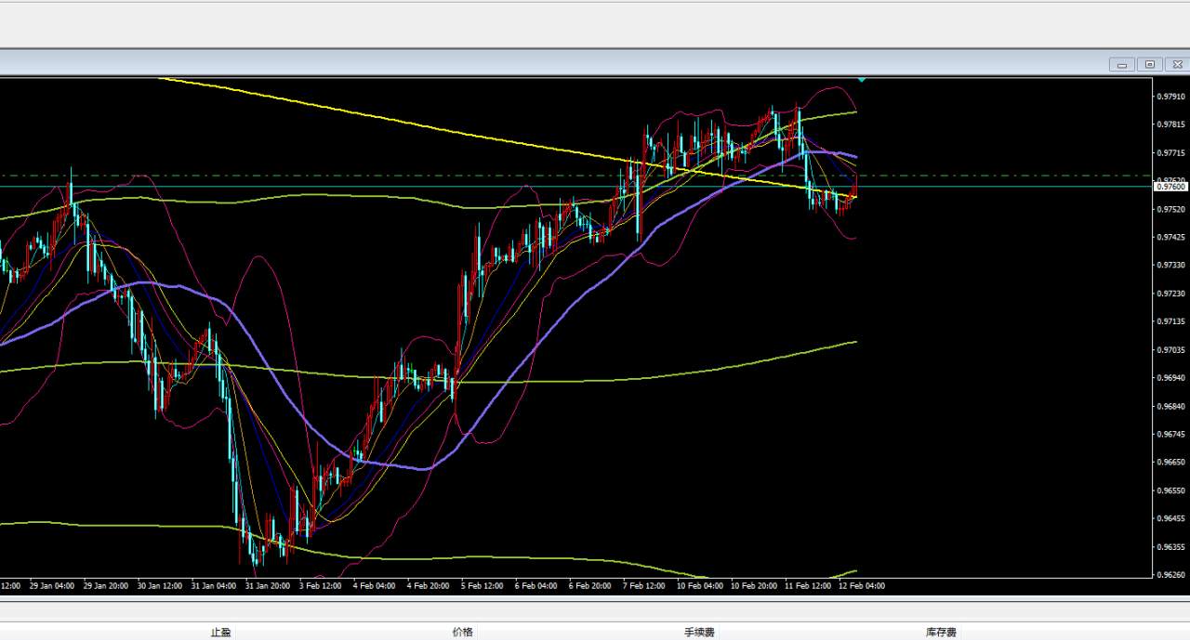Screen dimensions: 1190x640
Task: Select the current price label 0.97600
Action: click(x=1170, y=187)
